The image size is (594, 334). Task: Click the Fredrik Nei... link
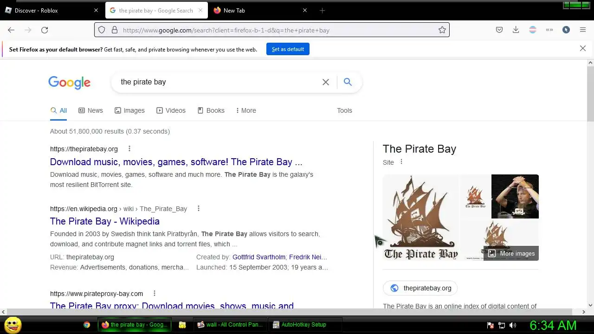click(308, 257)
